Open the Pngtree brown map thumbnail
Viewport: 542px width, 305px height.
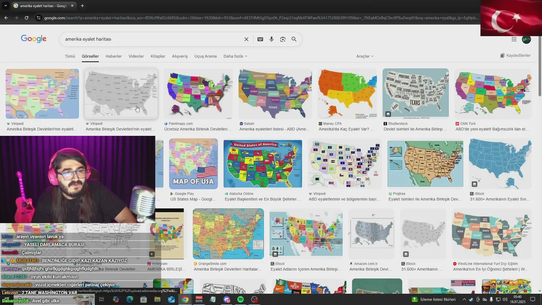tap(425, 164)
